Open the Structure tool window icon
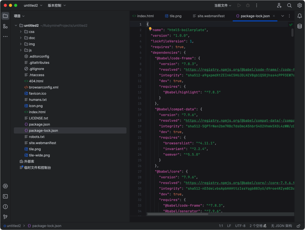Viewport: 305px width, 230px height. [x=5, y=26]
